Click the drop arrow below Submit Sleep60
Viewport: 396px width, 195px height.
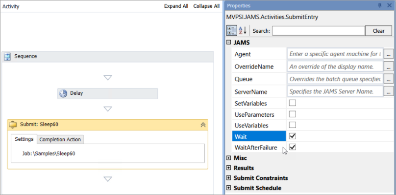(108, 179)
